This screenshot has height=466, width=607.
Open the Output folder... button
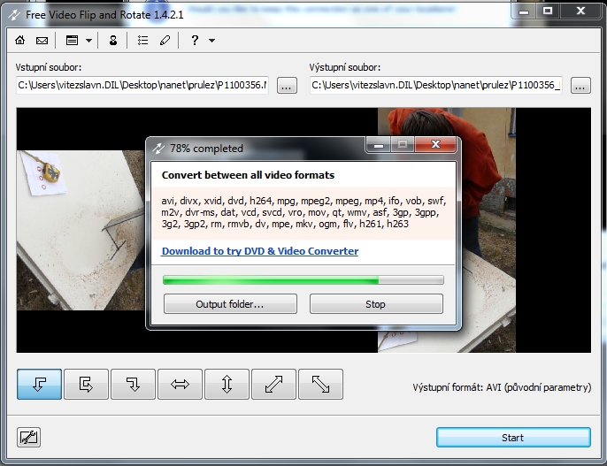230,304
